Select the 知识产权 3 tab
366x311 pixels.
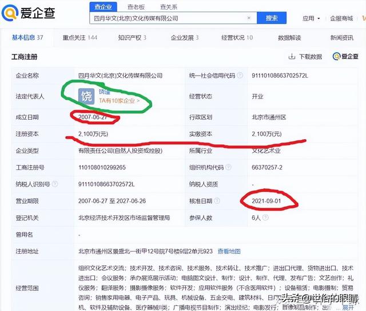click(132, 38)
